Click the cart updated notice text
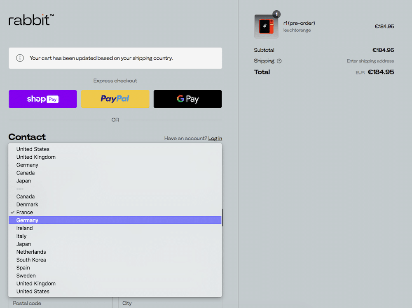The image size is (412, 308). click(x=101, y=58)
